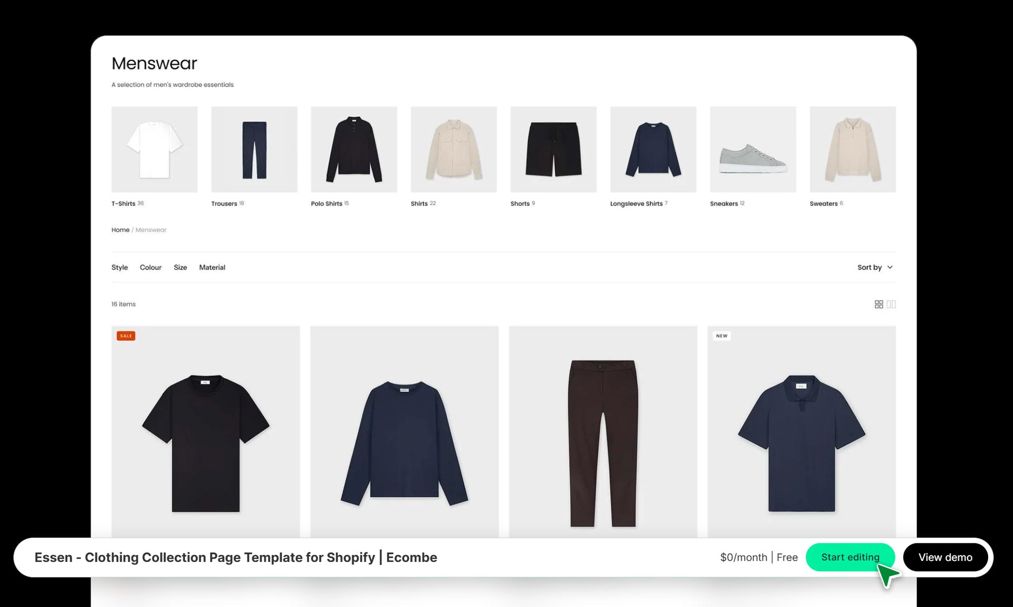Open the Sneakers category thumbnail

(753, 149)
